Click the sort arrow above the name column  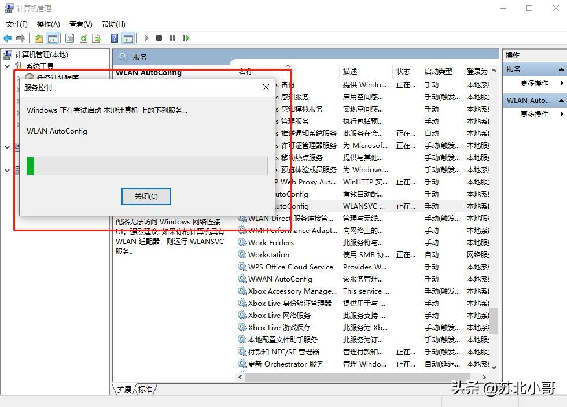point(288,66)
